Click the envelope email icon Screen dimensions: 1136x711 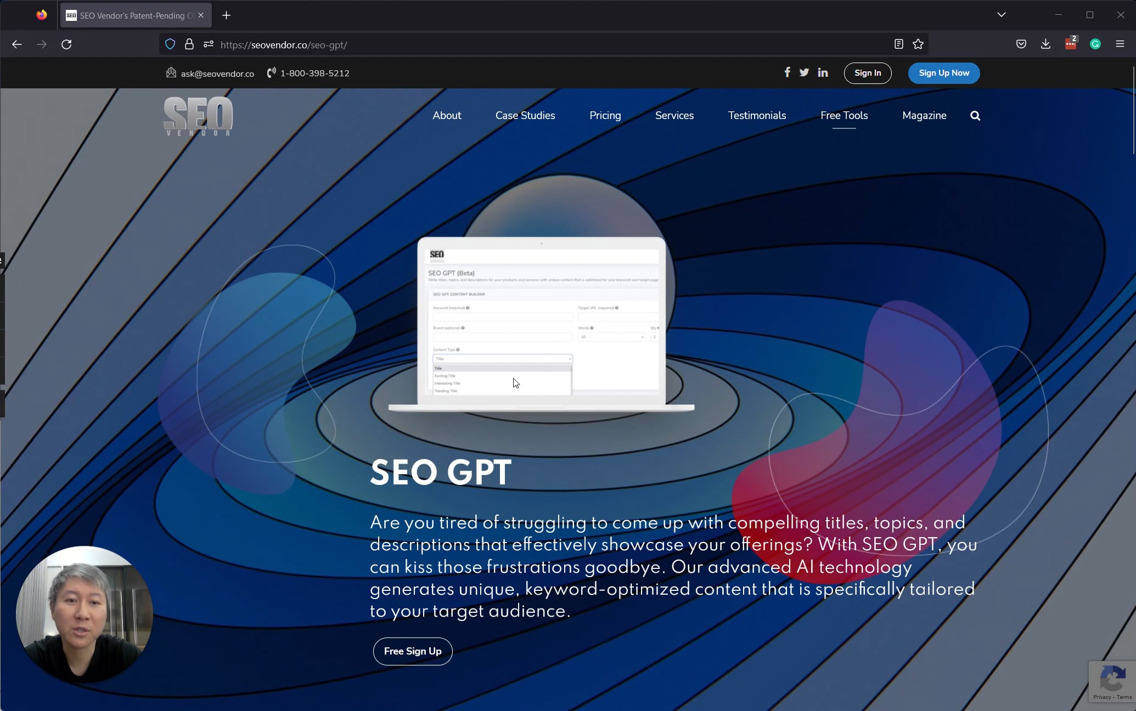[x=171, y=72]
